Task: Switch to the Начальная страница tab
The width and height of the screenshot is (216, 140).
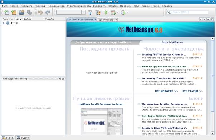Action: pyautogui.click(x=81, y=20)
